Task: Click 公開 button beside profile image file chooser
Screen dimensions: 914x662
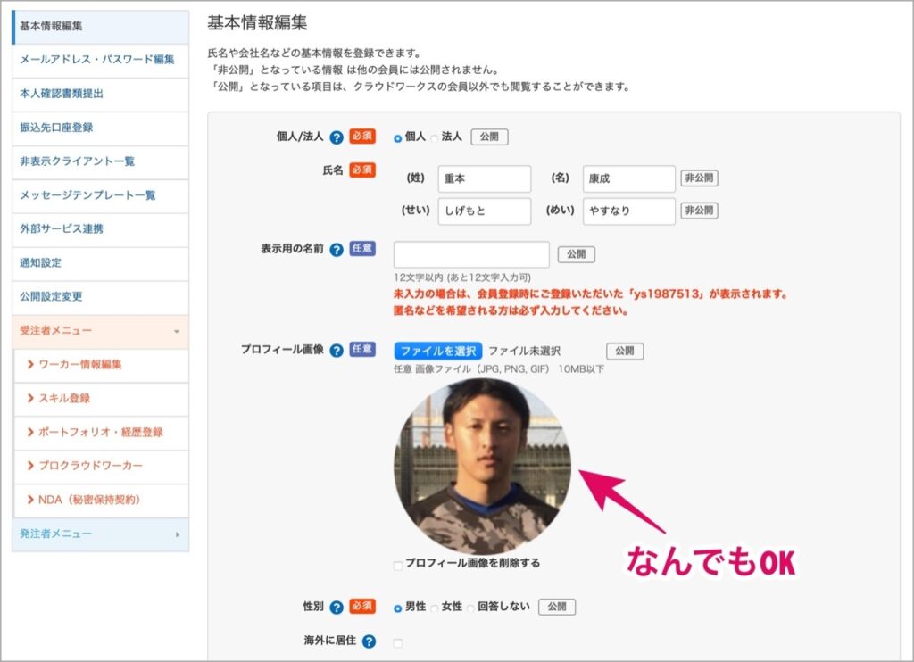Action: [x=625, y=352]
